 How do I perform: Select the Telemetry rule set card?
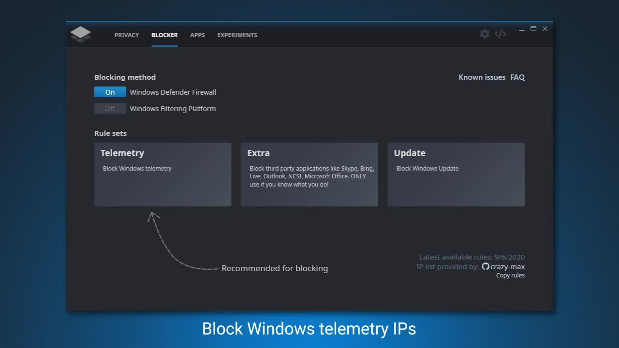pyautogui.click(x=162, y=174)
